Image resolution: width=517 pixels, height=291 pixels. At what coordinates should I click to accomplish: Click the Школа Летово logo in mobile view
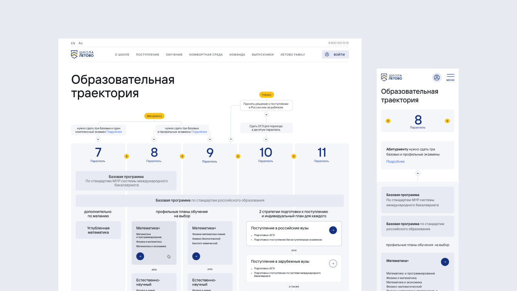tap(391, 77)
